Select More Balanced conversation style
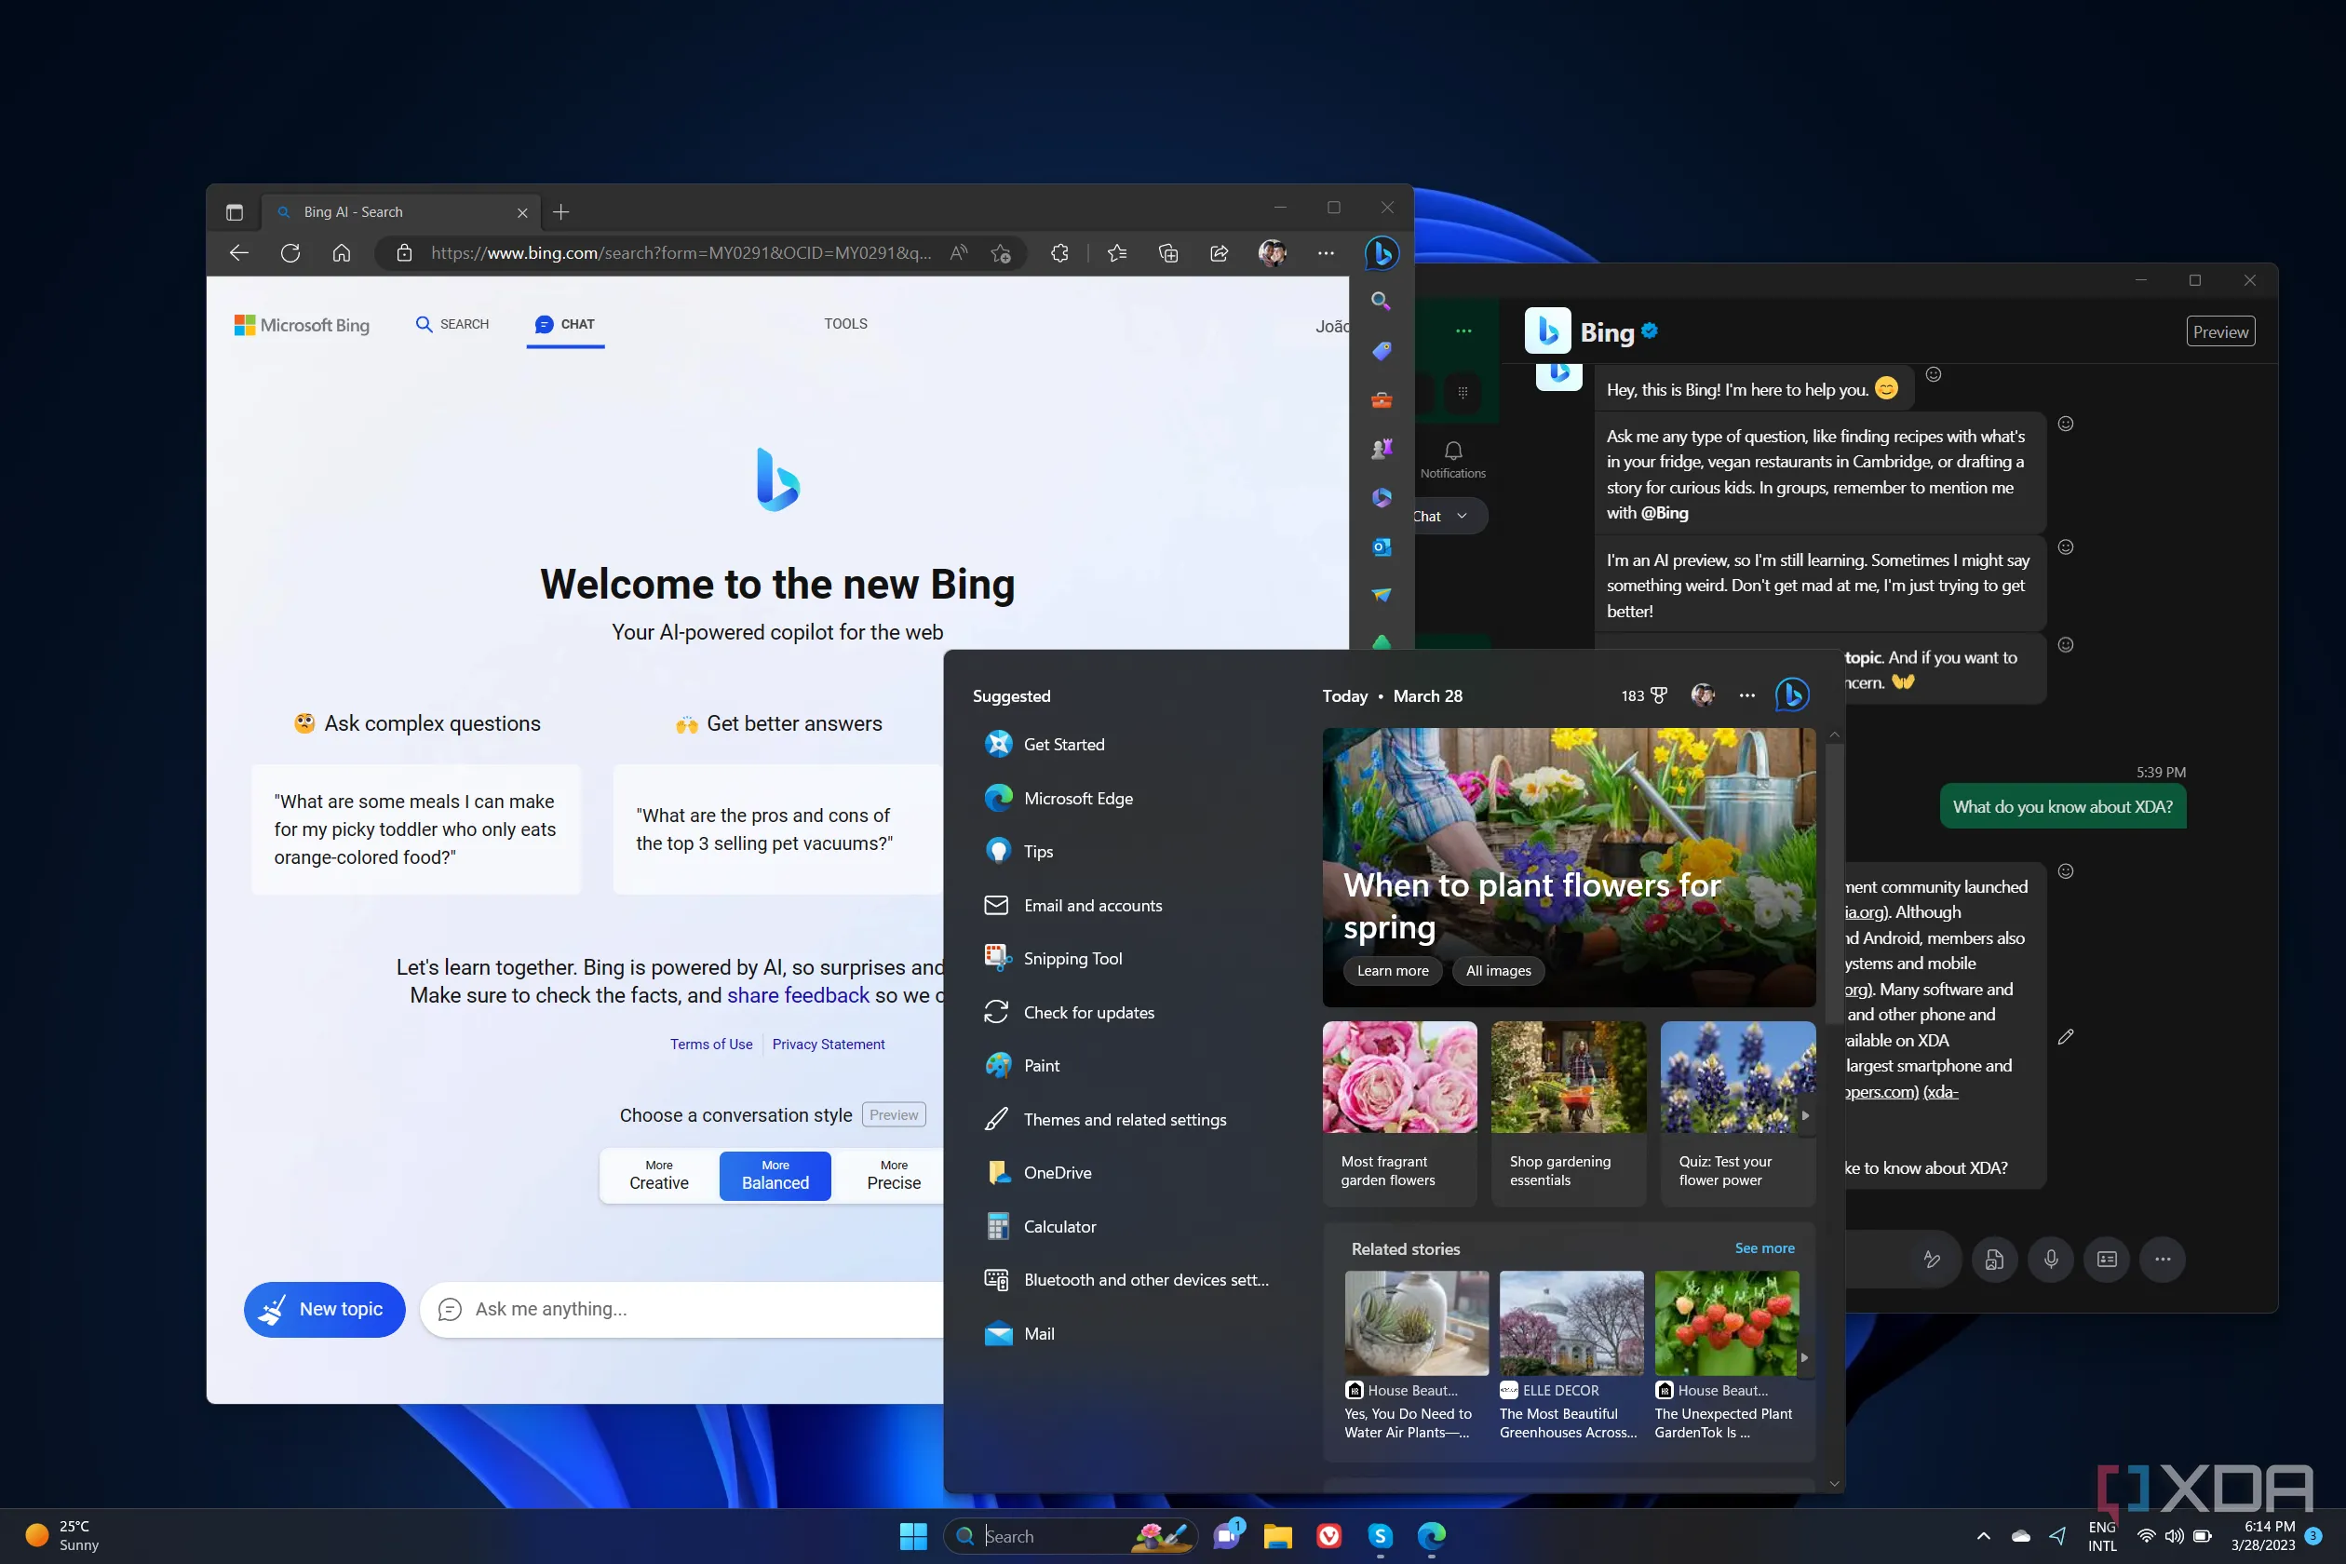The height and width of the screenshot is (1564, 2346). point(775,1175)
